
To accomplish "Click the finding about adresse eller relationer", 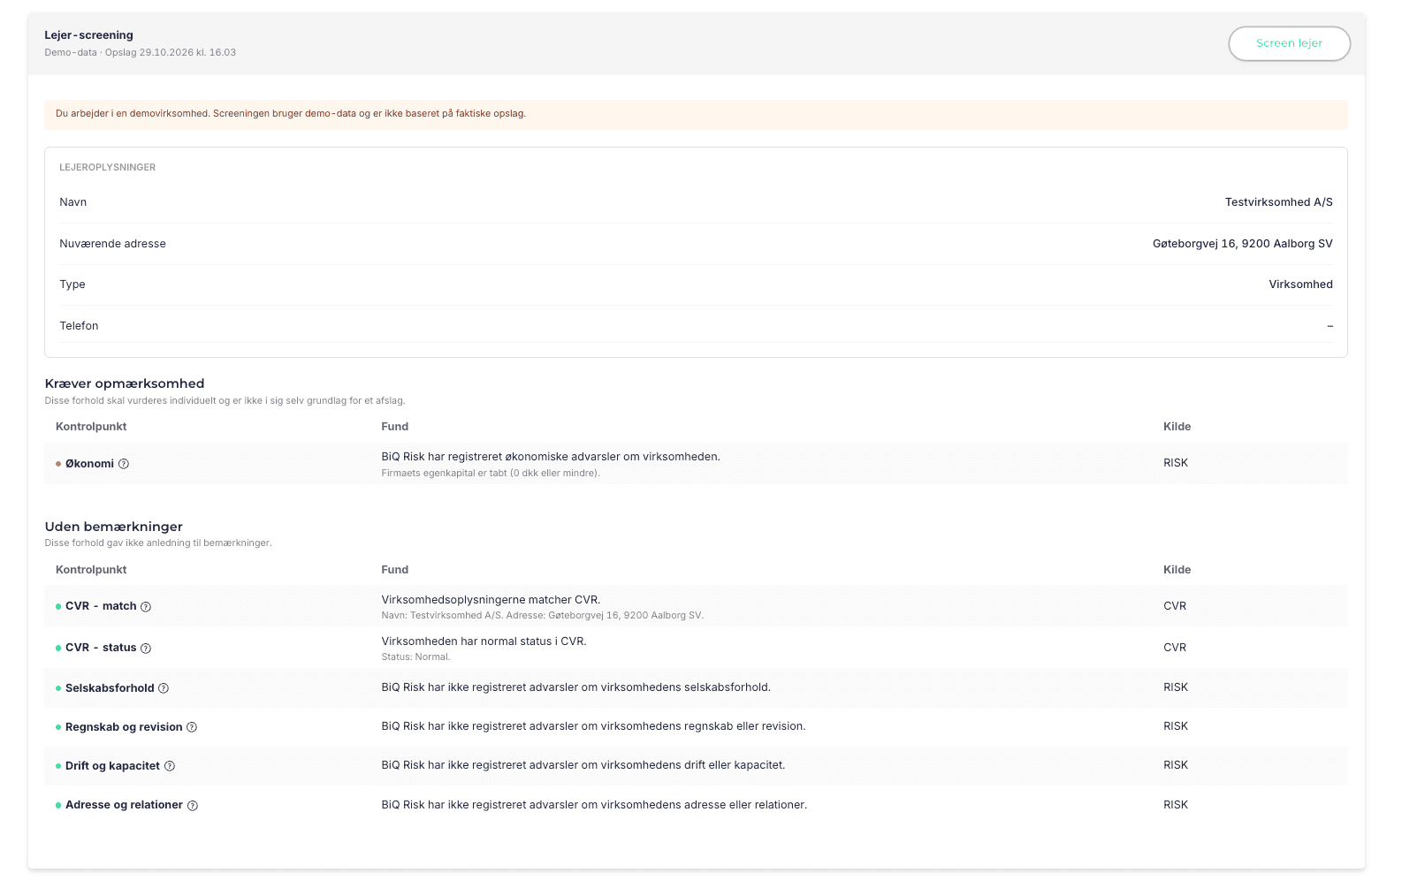I will tap(594, 805).
